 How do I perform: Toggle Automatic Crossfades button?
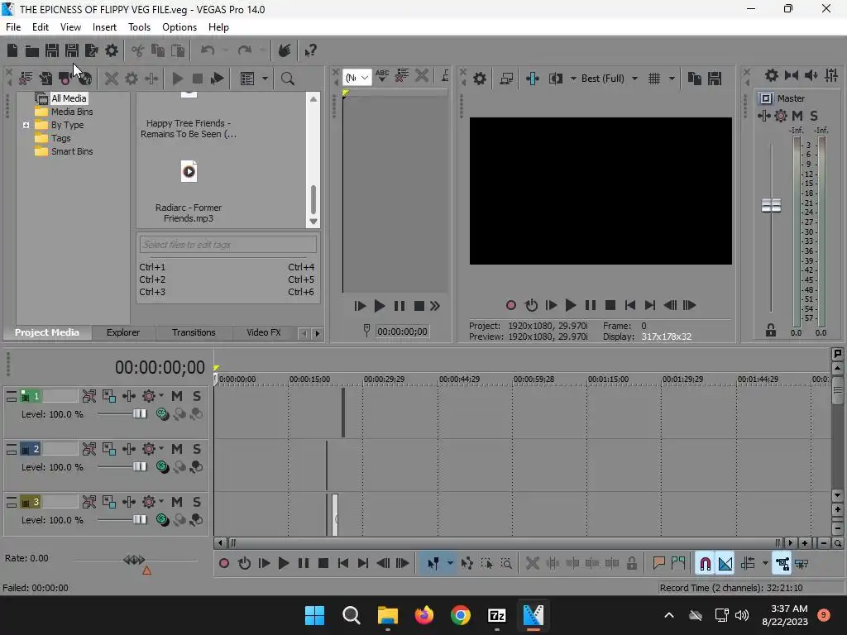(725, 564)
